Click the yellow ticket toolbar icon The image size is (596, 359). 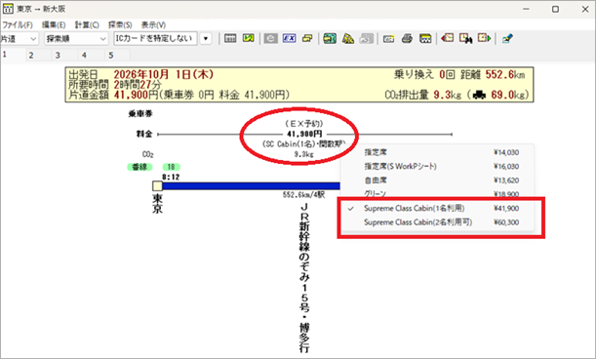coord(307,38)
